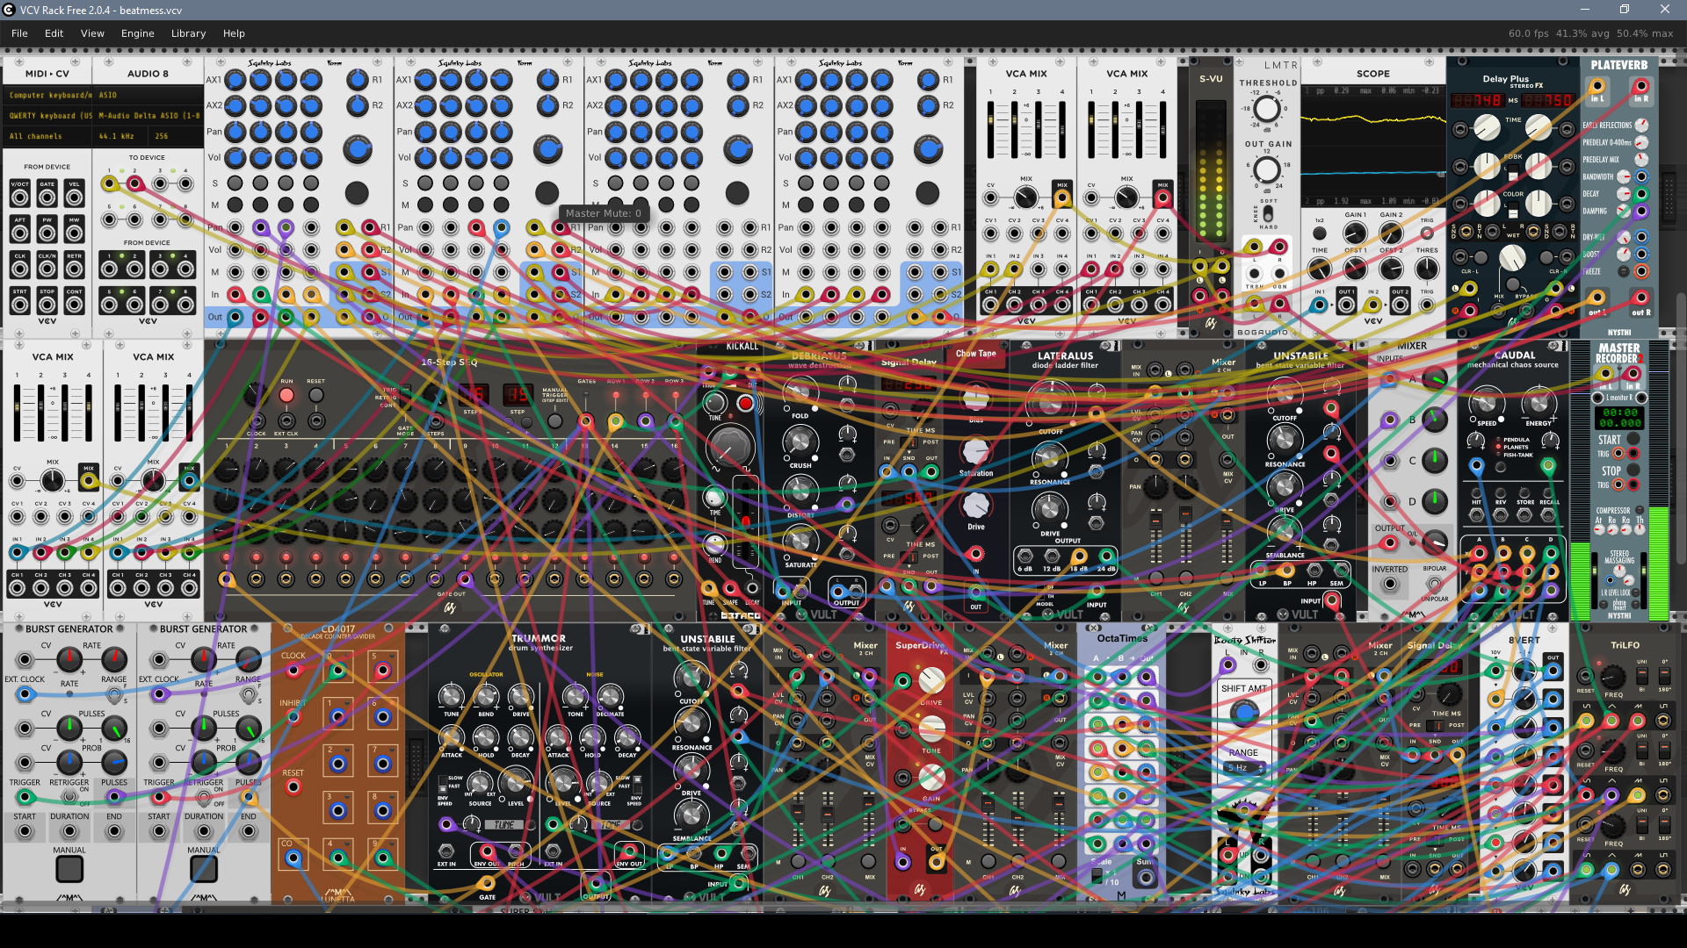Click the Scope OUT 1 port

1346,305
